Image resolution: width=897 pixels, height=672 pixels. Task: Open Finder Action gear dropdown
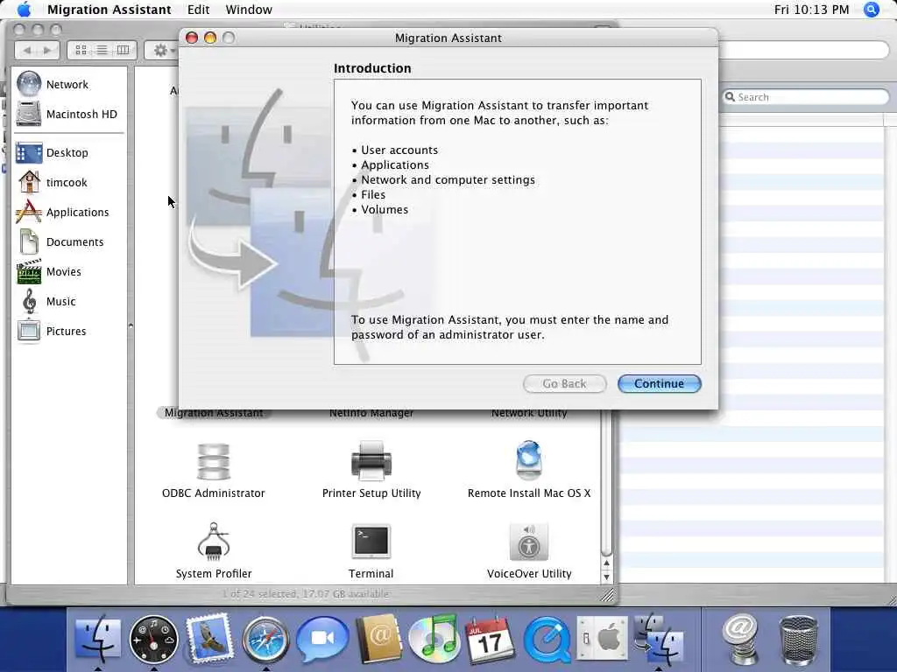(x=164, y=50)
